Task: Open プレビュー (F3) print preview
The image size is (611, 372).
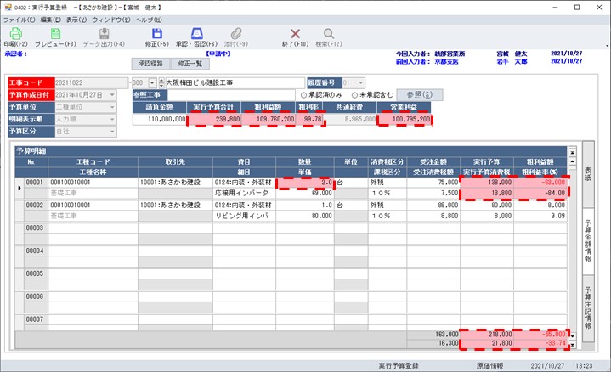Action: pyautogui.click(x=55, y=34)
